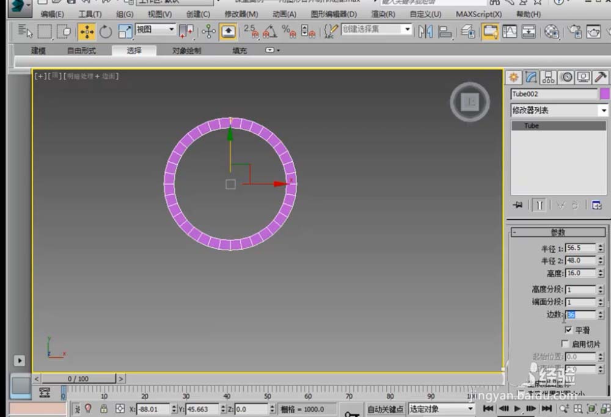Click the Use Pivot Point Center icon

point(186,32)
